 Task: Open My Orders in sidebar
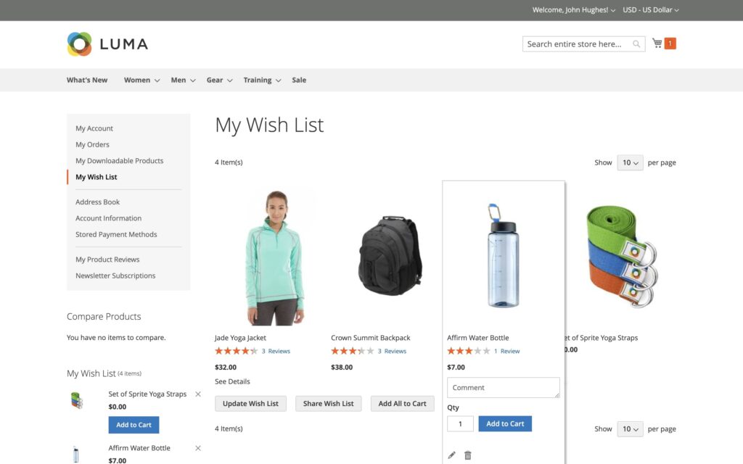(x=92, y=144)
